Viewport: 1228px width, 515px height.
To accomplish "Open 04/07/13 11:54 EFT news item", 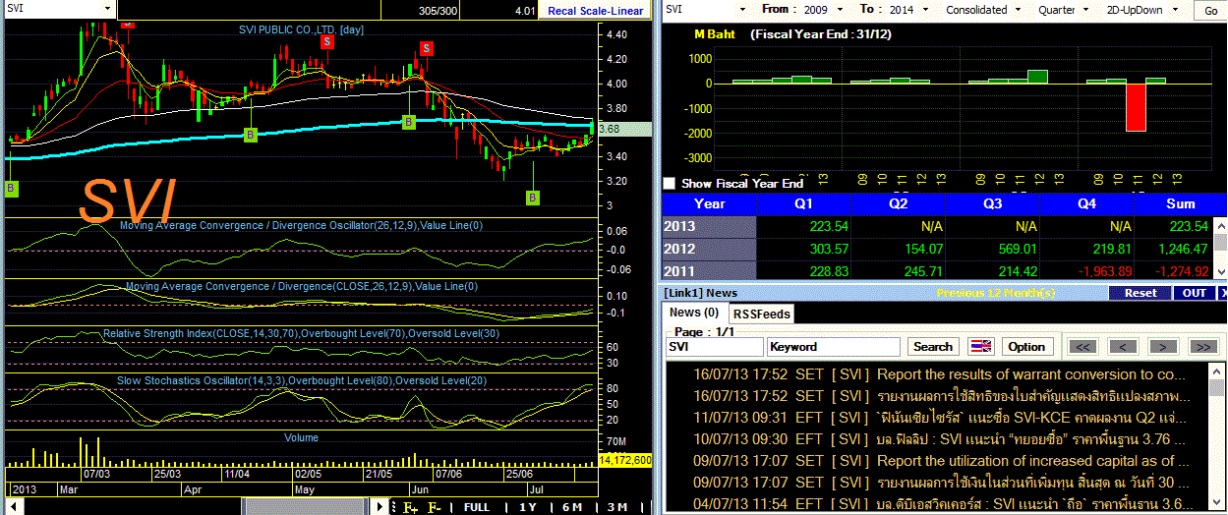I will pos(941,503).
